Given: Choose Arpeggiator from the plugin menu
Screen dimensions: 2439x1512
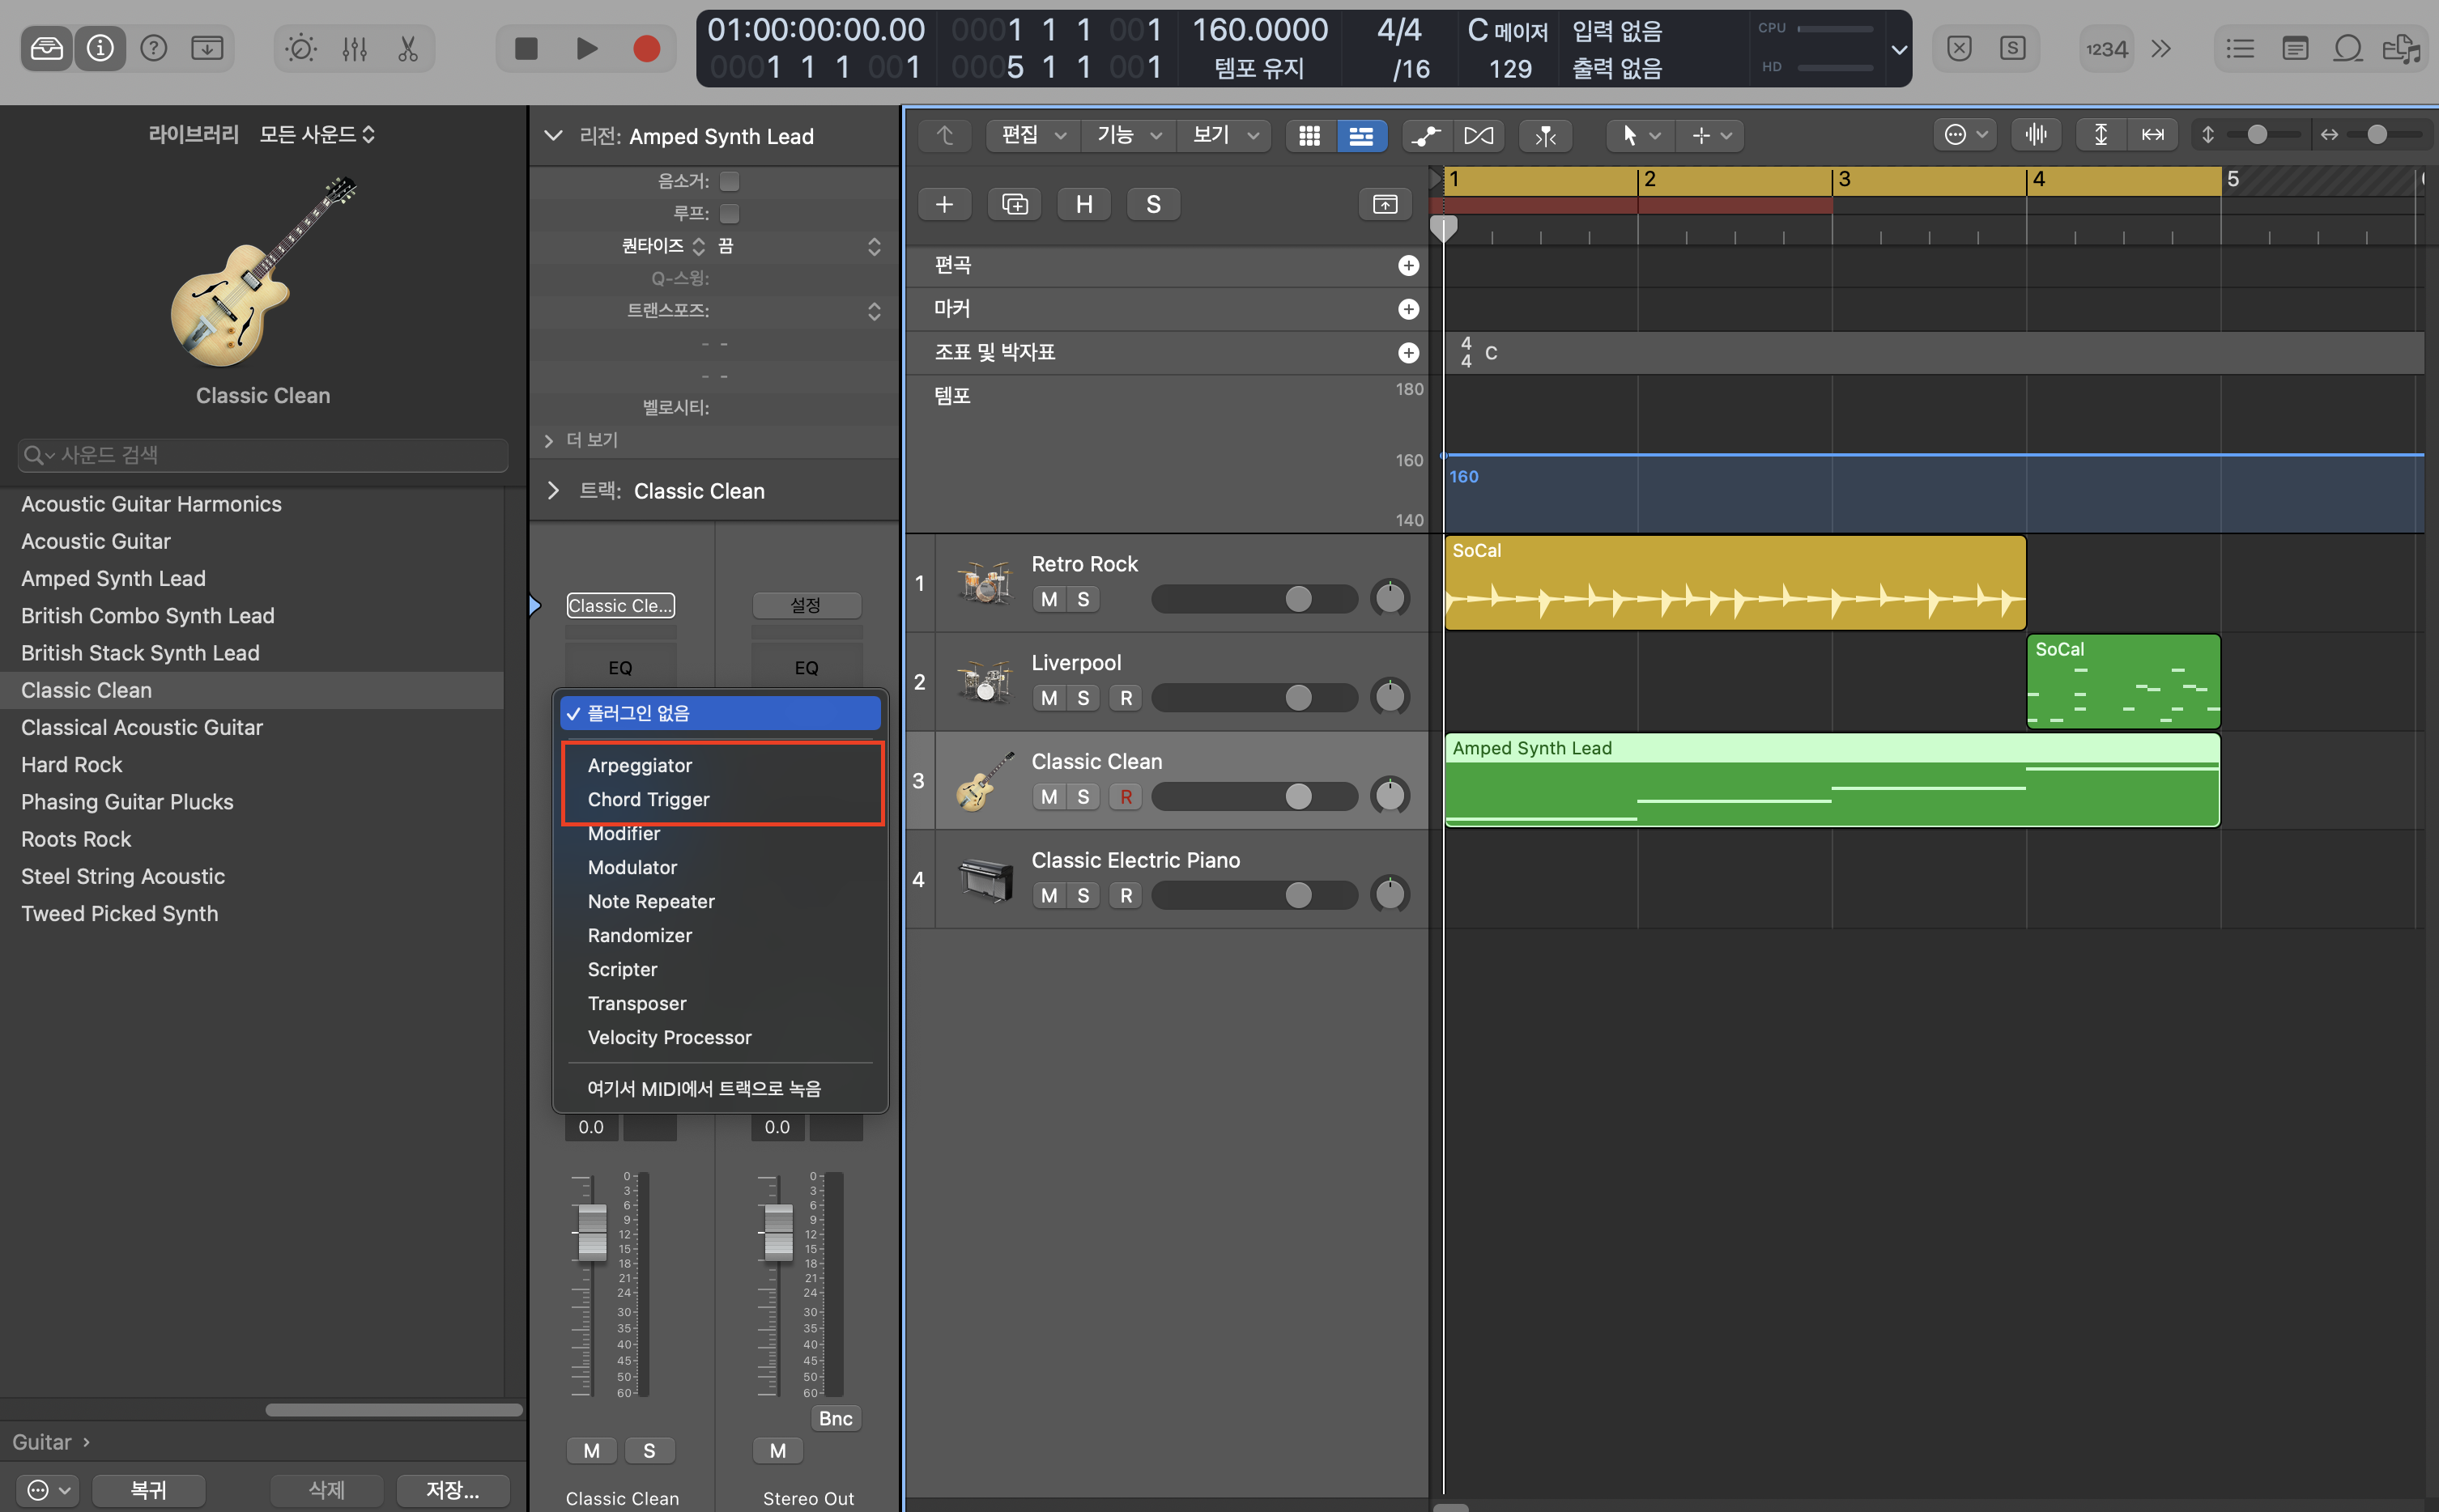Looking at the screenshot, I should (639, 765).
